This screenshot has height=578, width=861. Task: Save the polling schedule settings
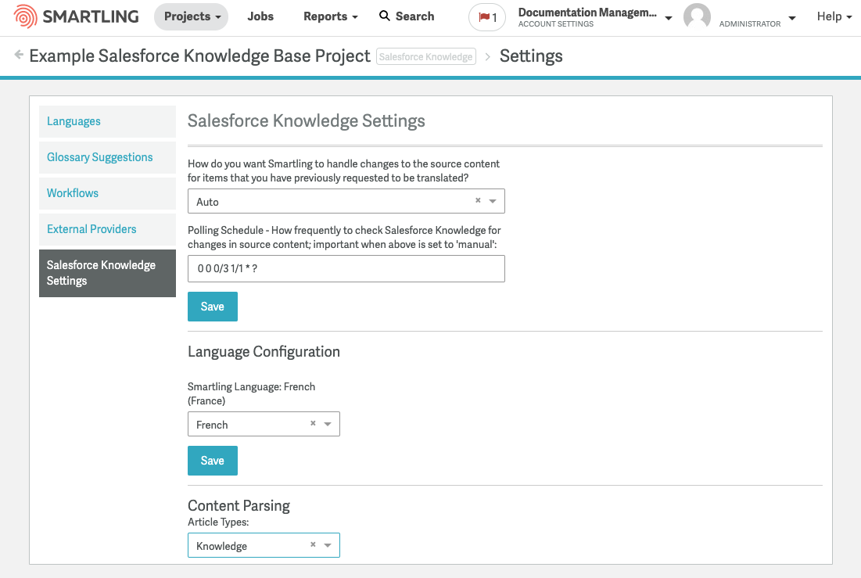(213, 307)
